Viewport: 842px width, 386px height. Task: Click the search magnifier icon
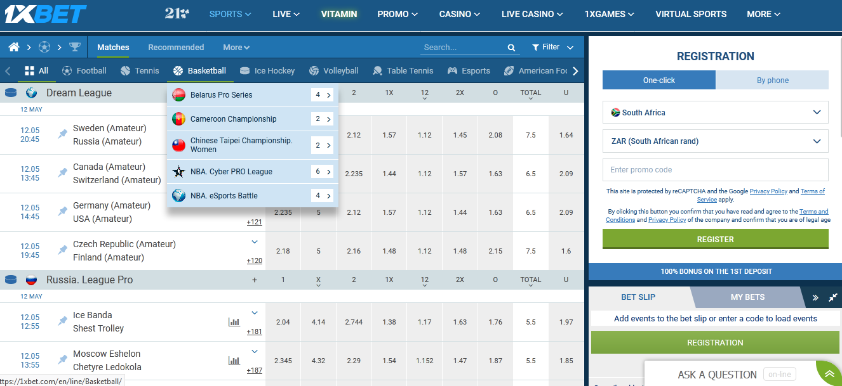tap(511, 48)
